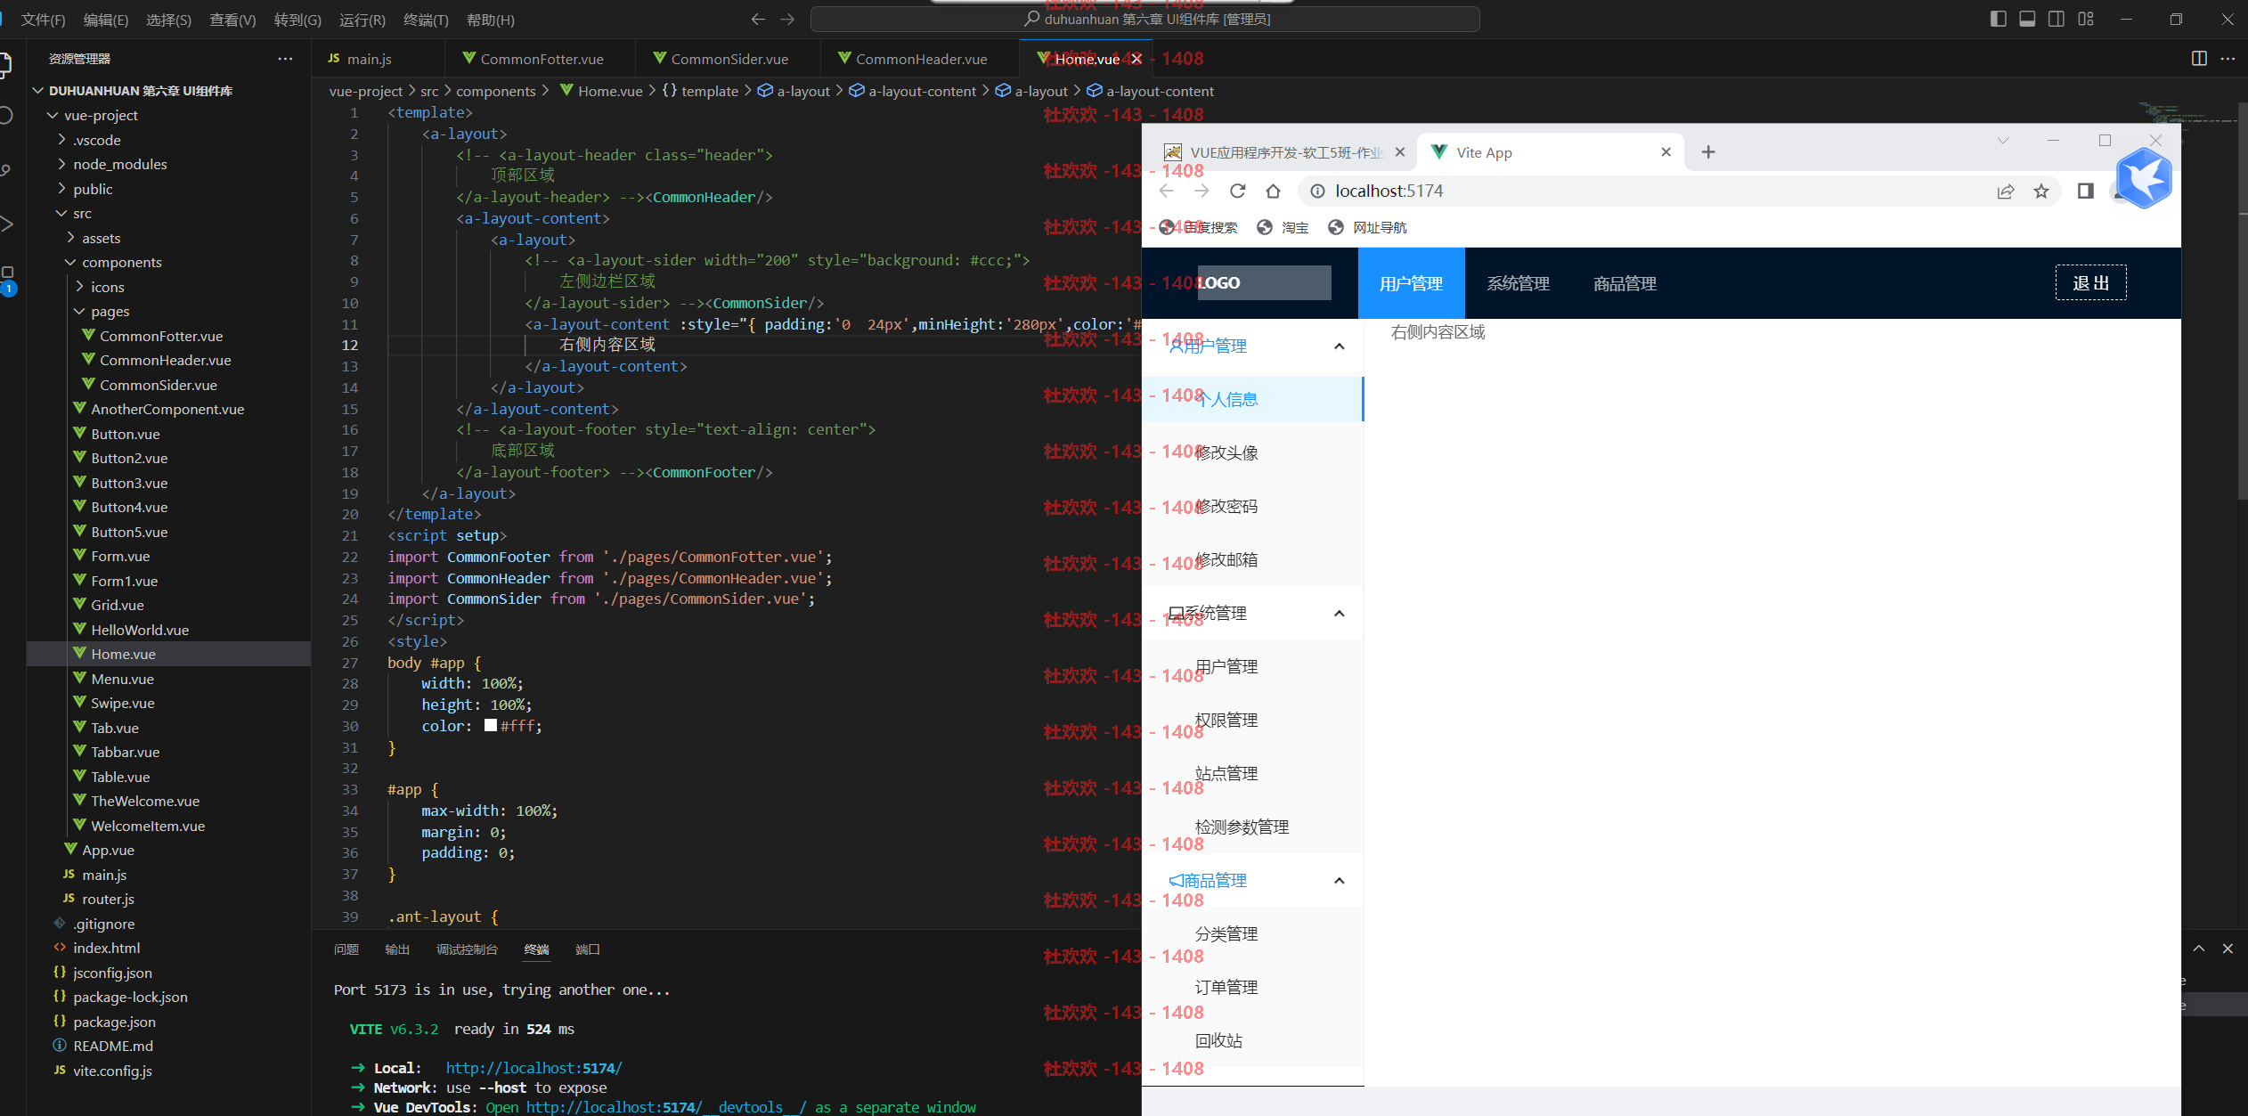
Task: Switch to the CommonHeader.vue editor tab
Action: [x=921, y=59]
